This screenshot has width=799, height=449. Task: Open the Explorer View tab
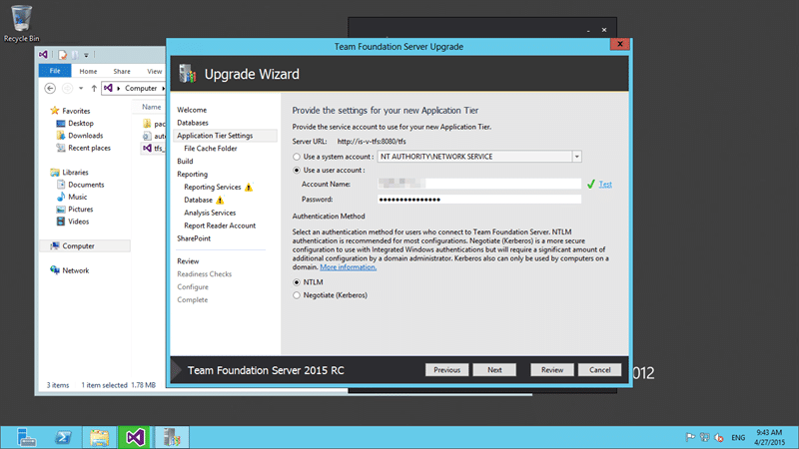coord(154,71)
